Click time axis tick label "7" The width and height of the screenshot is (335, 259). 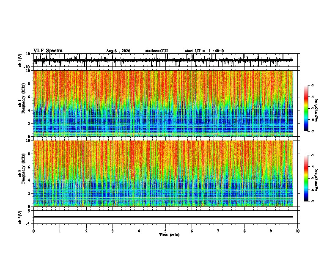[218, 231]
